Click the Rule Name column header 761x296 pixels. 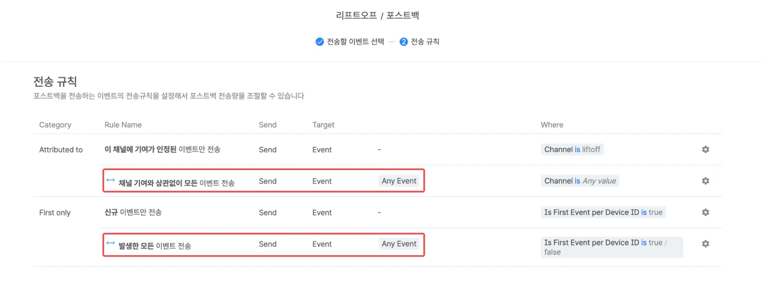123,125
